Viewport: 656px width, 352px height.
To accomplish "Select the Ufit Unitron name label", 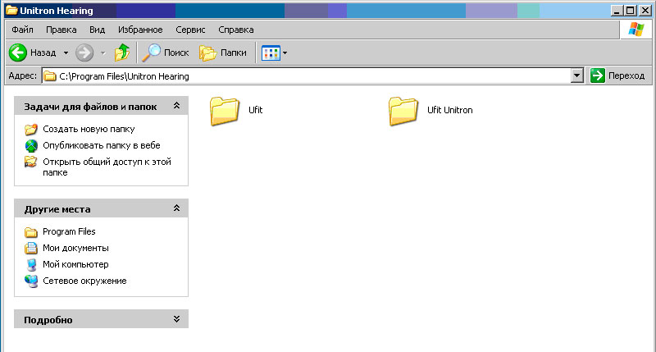I will click(x=449, y=110).
